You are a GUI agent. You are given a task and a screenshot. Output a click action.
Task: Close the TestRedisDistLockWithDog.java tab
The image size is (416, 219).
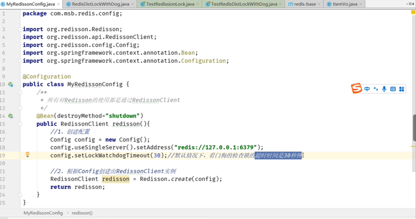[x=280, y=4]
